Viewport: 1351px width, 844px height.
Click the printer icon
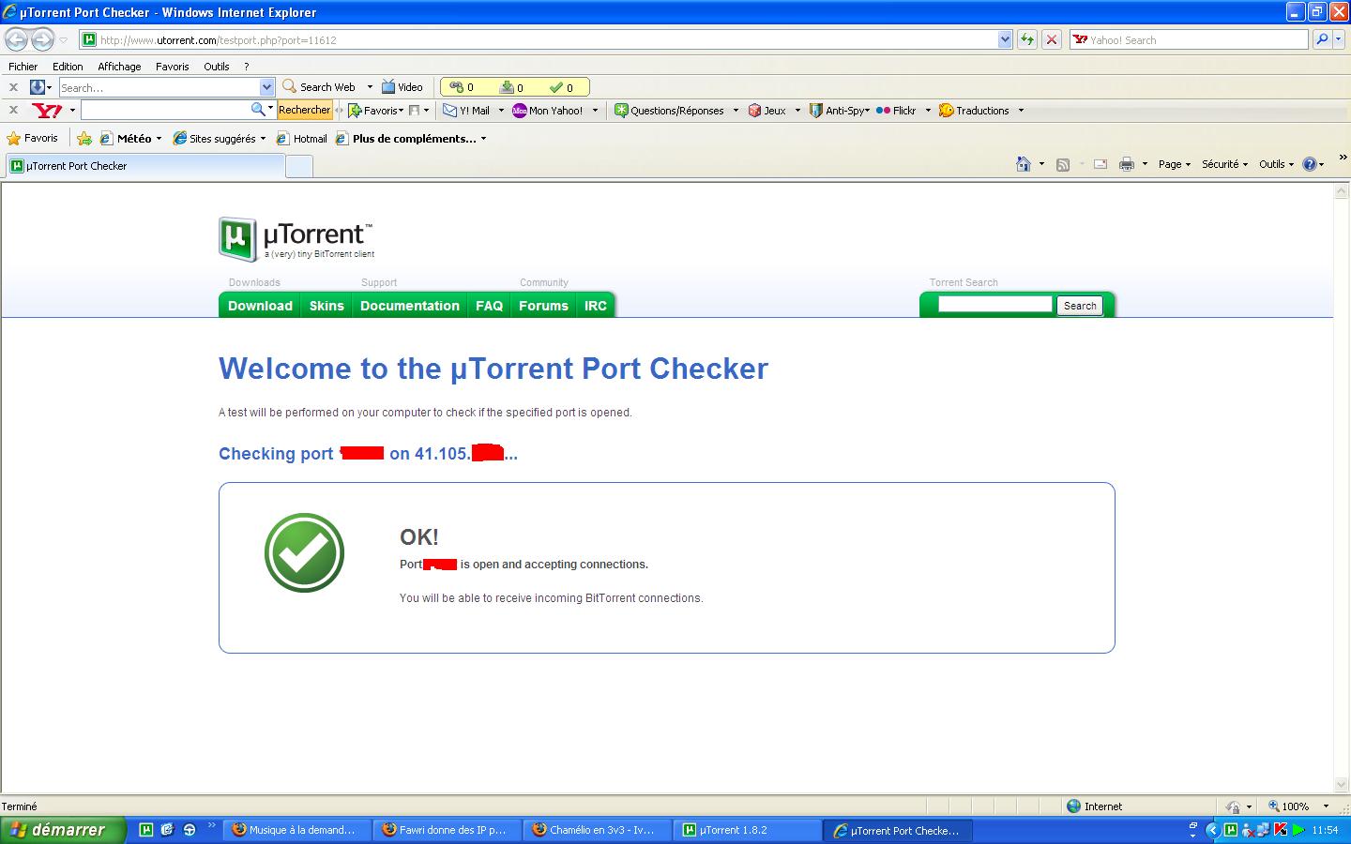click(1126, 164)
